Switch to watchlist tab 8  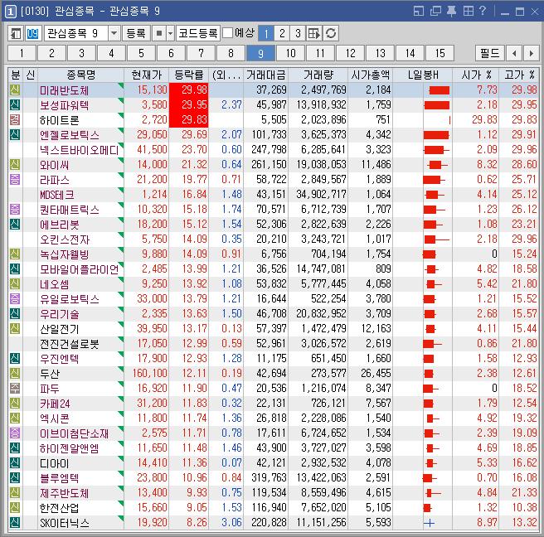coord(231,53)
